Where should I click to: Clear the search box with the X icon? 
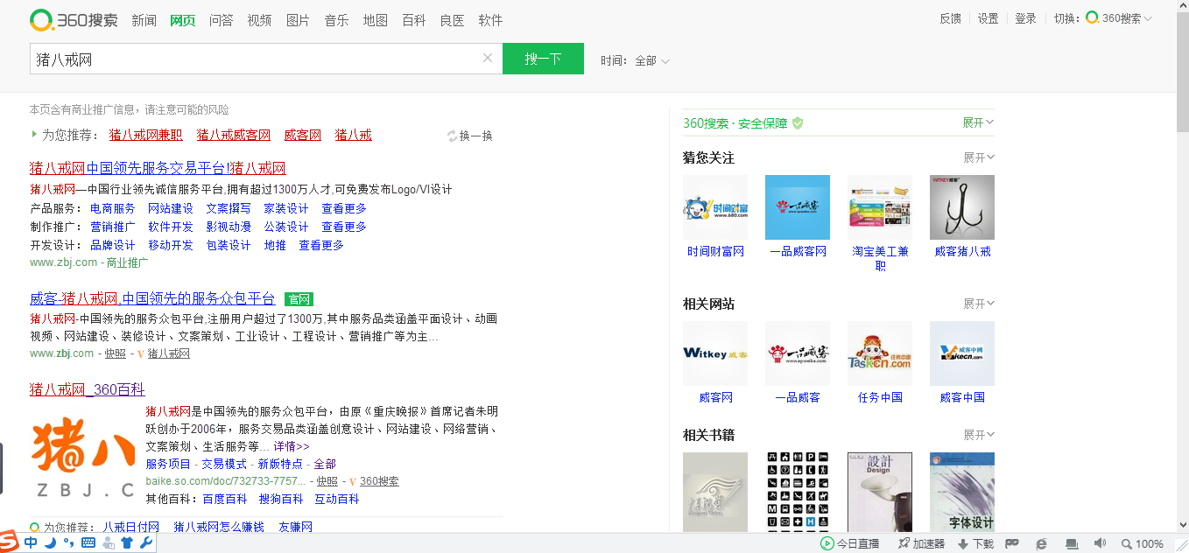pyautogui.click(x=488, y=59)
